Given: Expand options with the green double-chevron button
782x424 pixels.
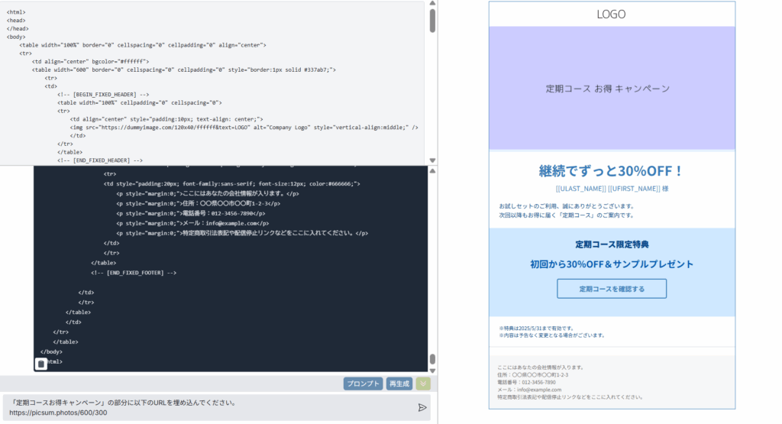Looking at the screenshot, I should point(423,384).
